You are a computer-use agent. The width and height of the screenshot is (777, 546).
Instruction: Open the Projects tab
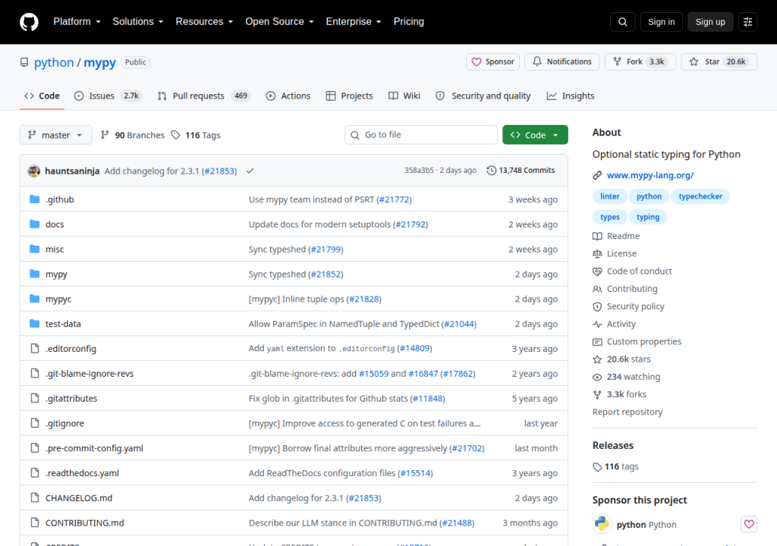tap(349, 96)
